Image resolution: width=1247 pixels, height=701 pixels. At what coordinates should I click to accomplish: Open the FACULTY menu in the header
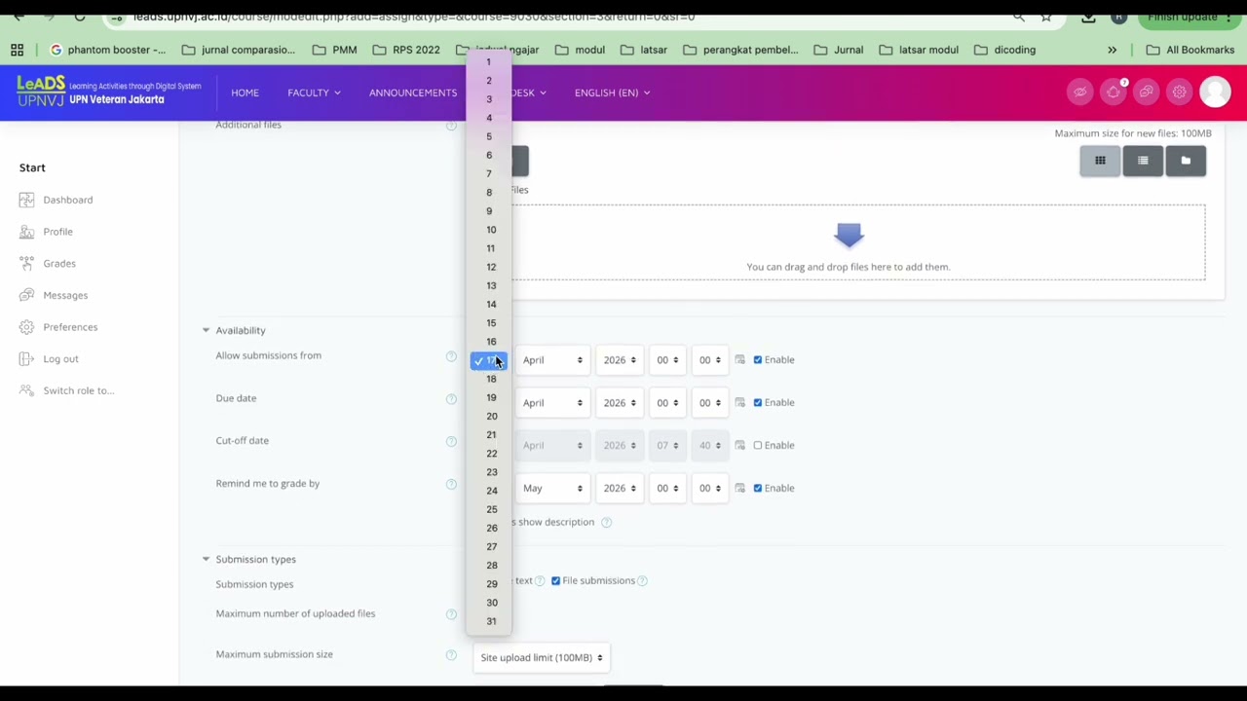click(x=314, y=92)
